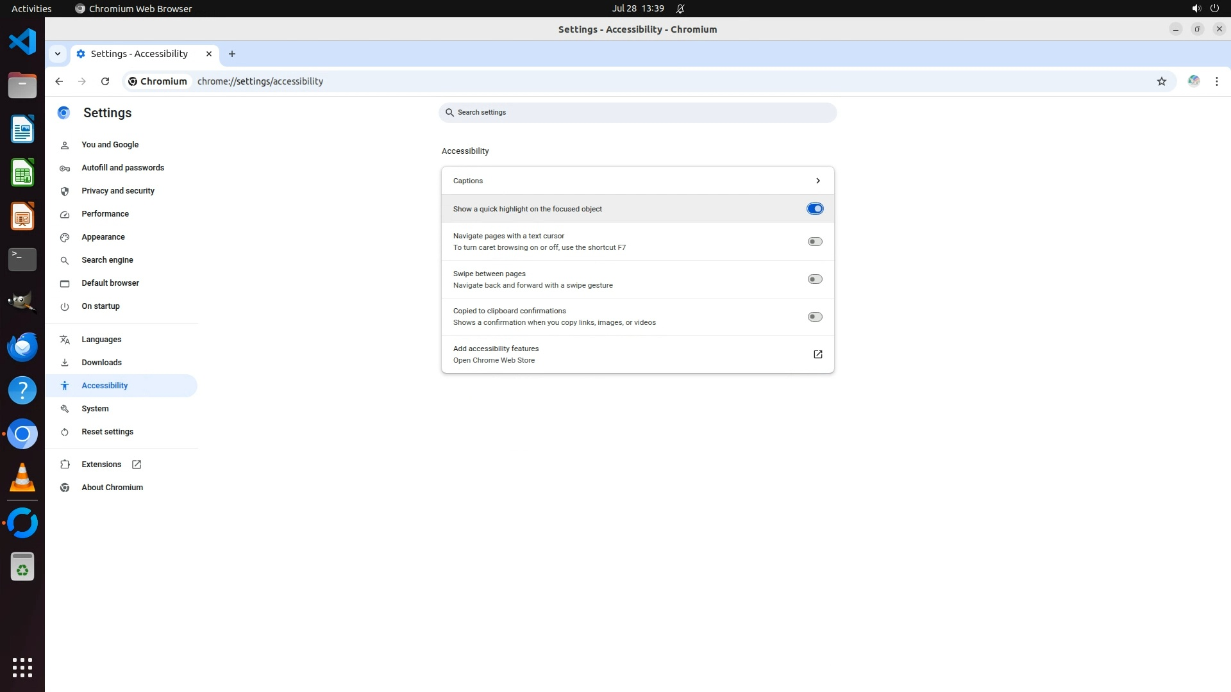Turn on Swipe between pages

pyautogui.click(x=814, y=279)
